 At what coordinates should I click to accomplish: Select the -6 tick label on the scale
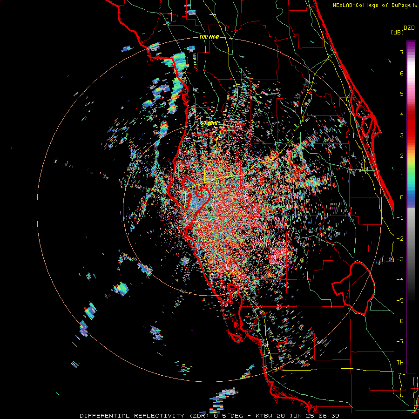(400, 321)
